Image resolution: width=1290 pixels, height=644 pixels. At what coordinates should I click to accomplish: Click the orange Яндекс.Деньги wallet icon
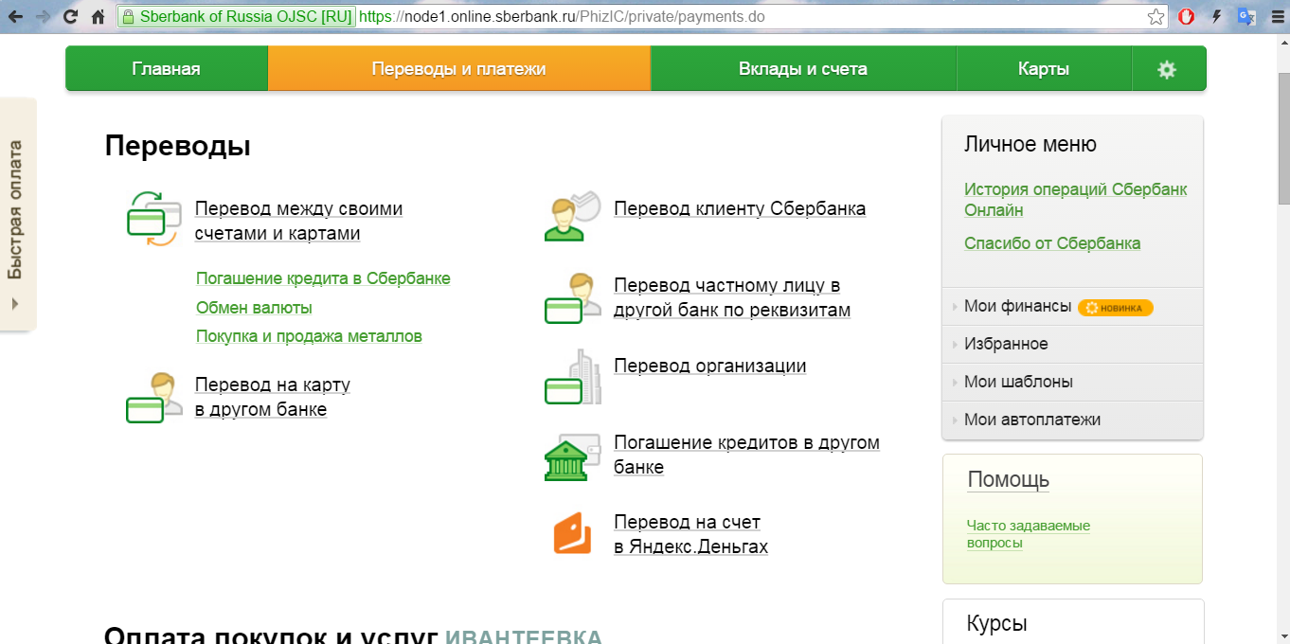point(573,533)
